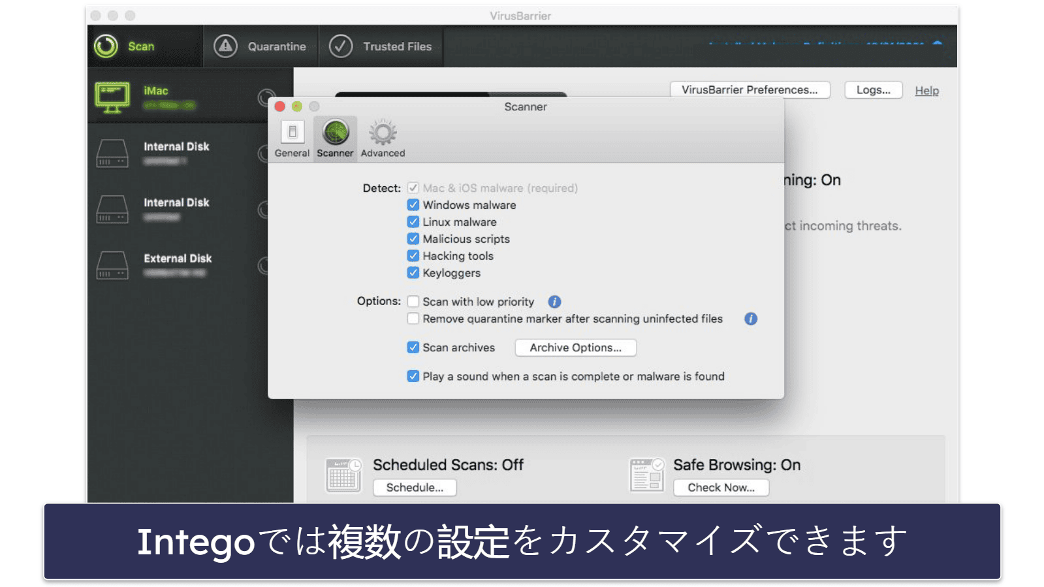The width and height of the screenshot is (1044, 587).
Task: Toggle Malicious scripts detection checkbox
Action: pyautogui.click(x=413, y=239)
